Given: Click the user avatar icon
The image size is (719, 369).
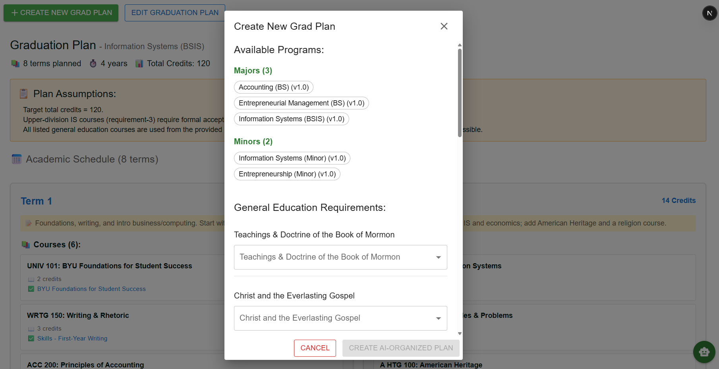Looking at the screenshot, I should tap(709, 13).
